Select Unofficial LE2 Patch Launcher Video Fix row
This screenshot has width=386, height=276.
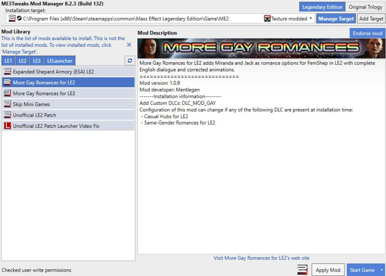point(68,126)
